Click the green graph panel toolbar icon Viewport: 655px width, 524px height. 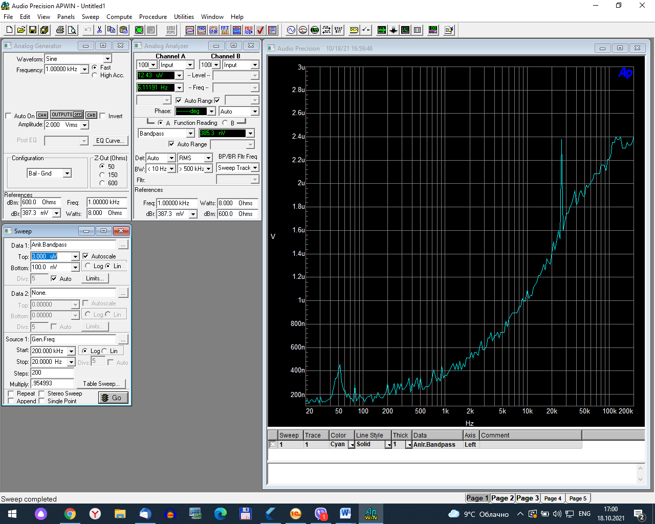pyautogui.click(x=405, y=30)
